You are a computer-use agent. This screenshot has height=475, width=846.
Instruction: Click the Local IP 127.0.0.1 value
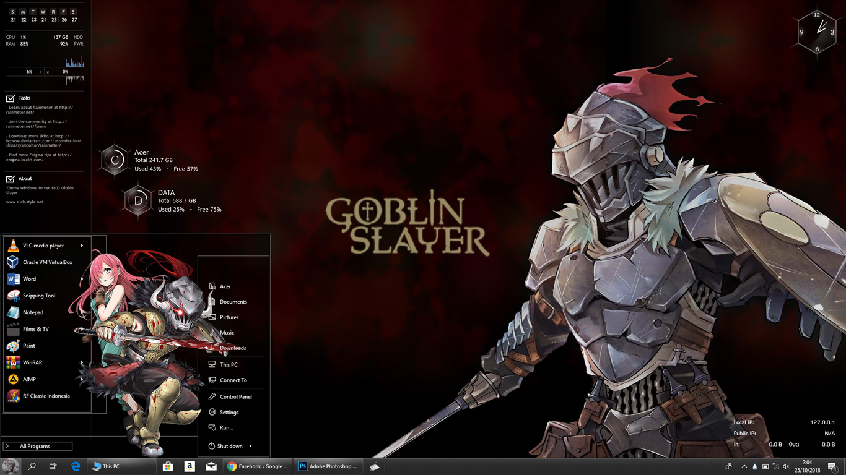pyautogui.click(x=822, y=422)
